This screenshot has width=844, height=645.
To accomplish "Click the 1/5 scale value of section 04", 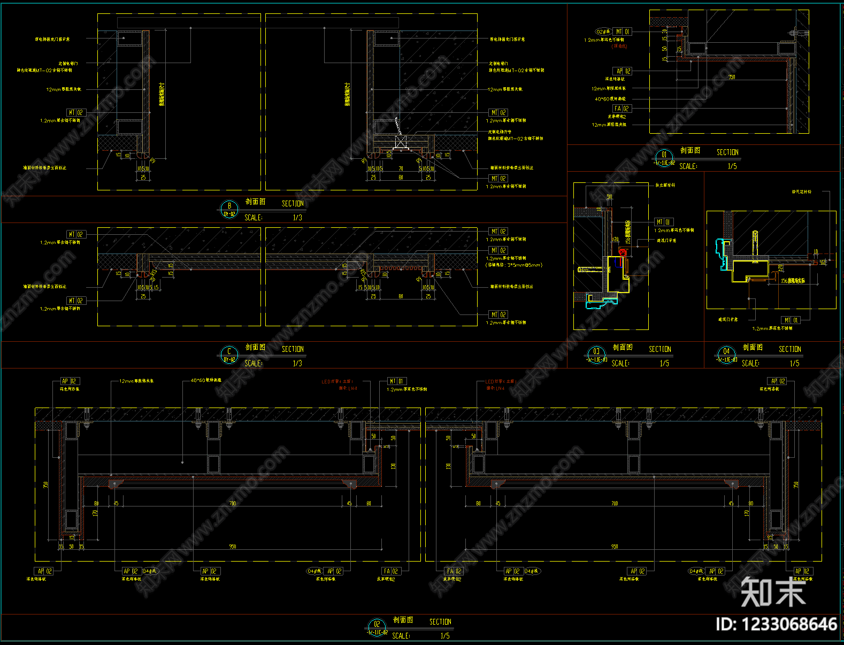I will [x=795, y=363].
